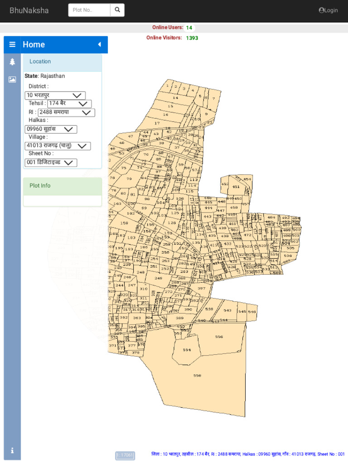348x464 pixels.
Task: Open the hamburger menu icon
Action: point(12,44)
